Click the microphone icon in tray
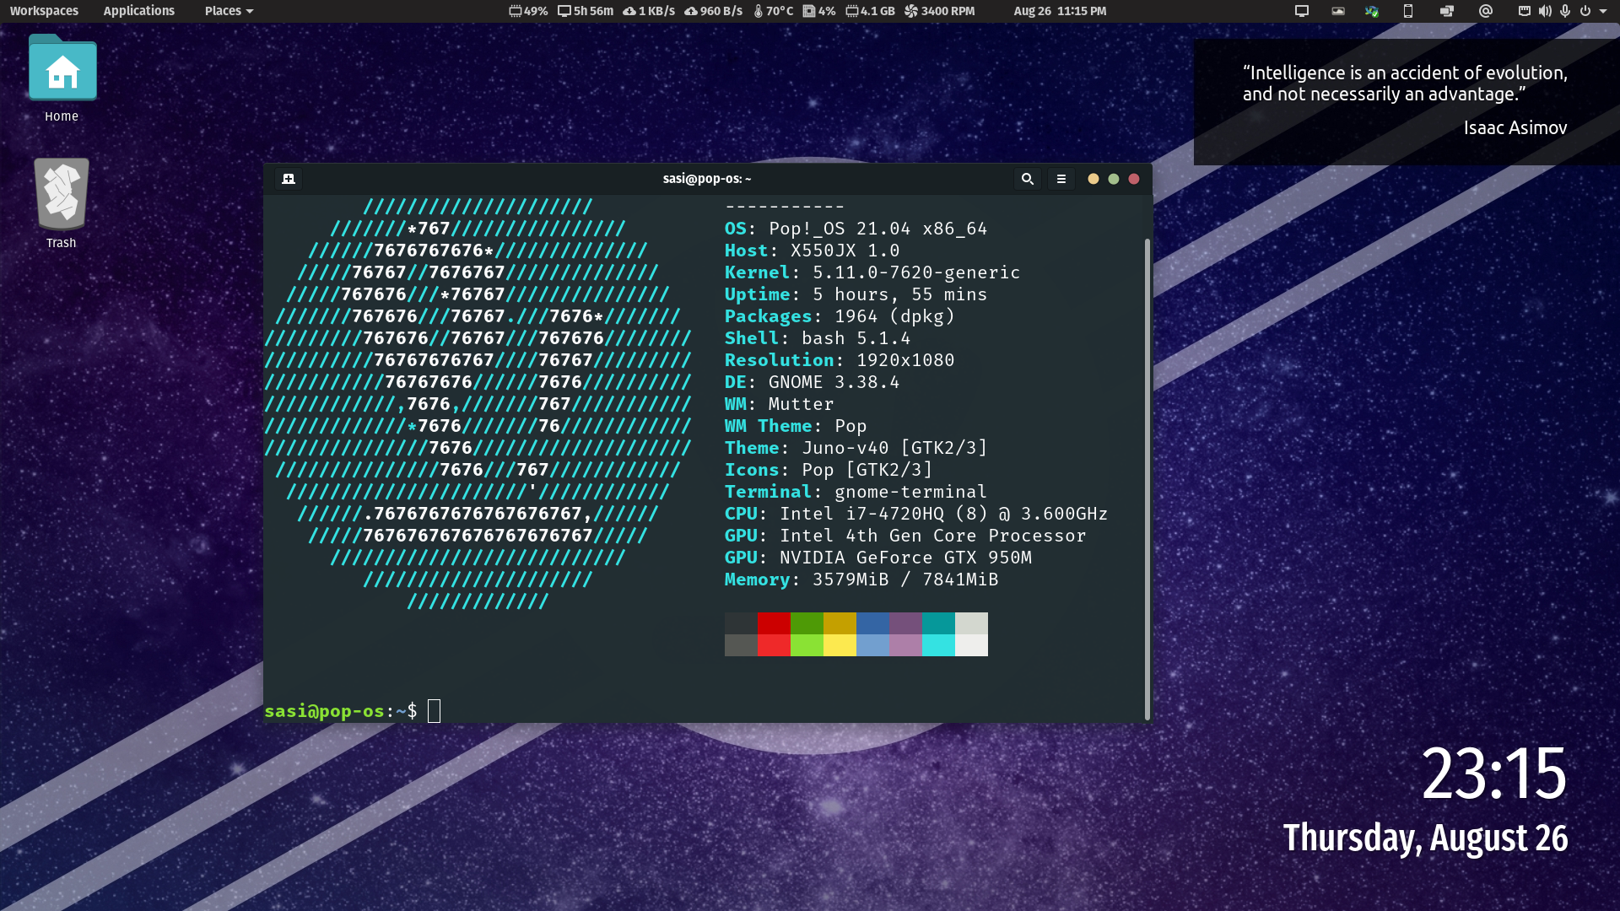This screenshot has height=911, width=1620. [x=1565, y=11]
